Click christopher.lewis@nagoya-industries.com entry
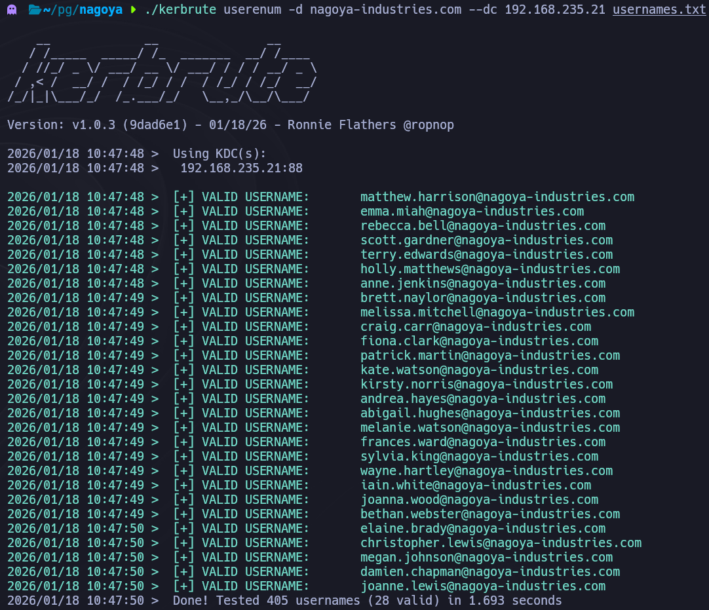 501,543
